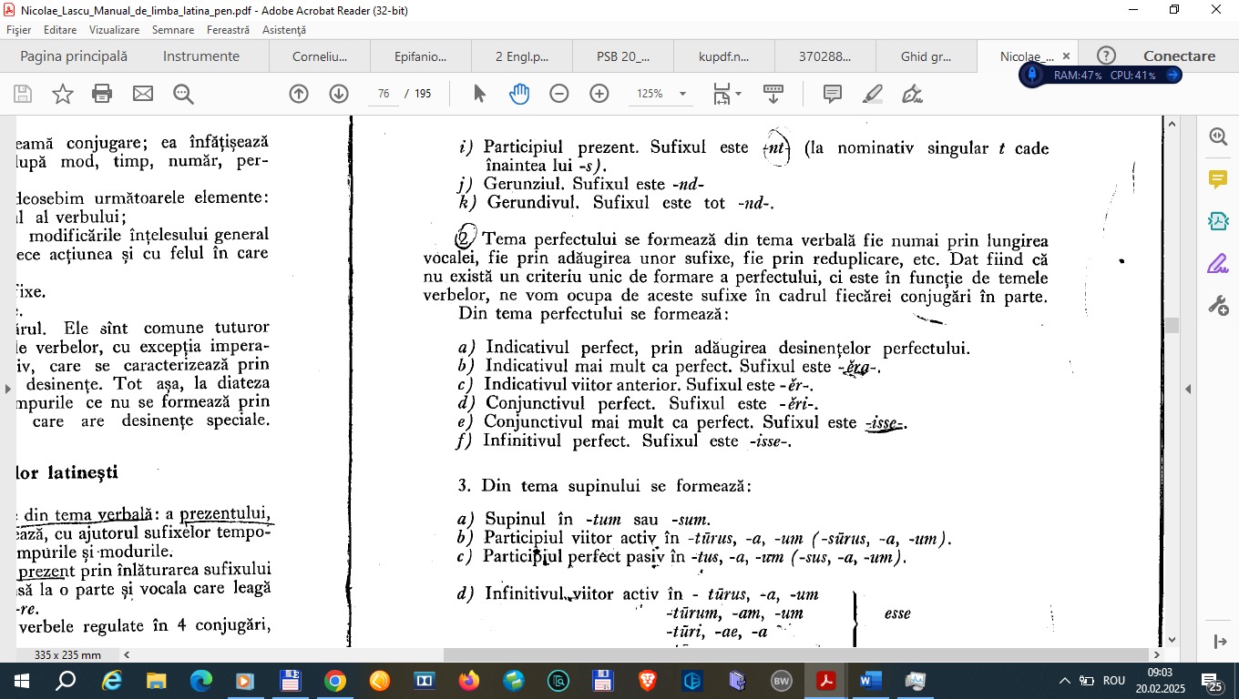This screenshot has height=699, width=1239.
Task: Open clock showing 09:03 20.02.2025
Action: (x=1160, y=681)
